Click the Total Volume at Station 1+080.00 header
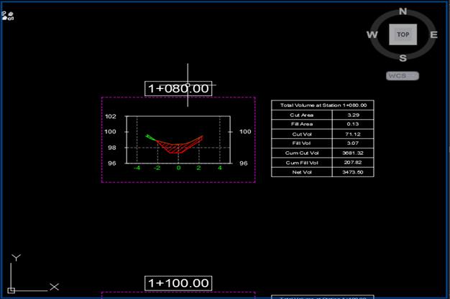The width and height of the screenshot is (450, 299). 322,105
